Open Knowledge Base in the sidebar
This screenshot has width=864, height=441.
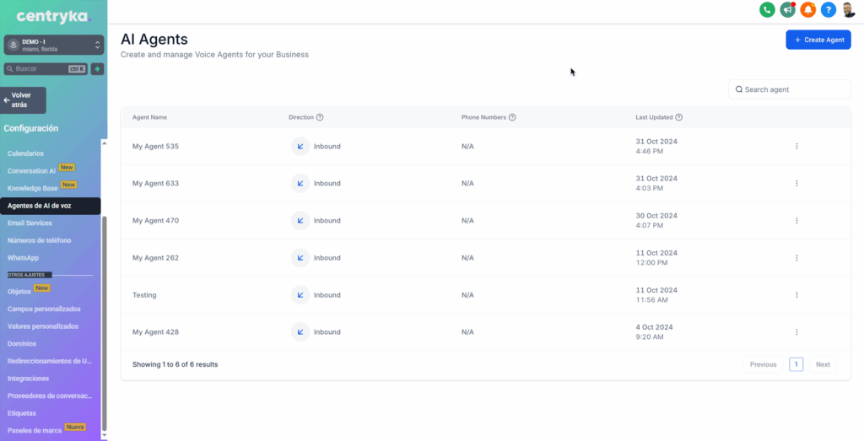point(33,188)
